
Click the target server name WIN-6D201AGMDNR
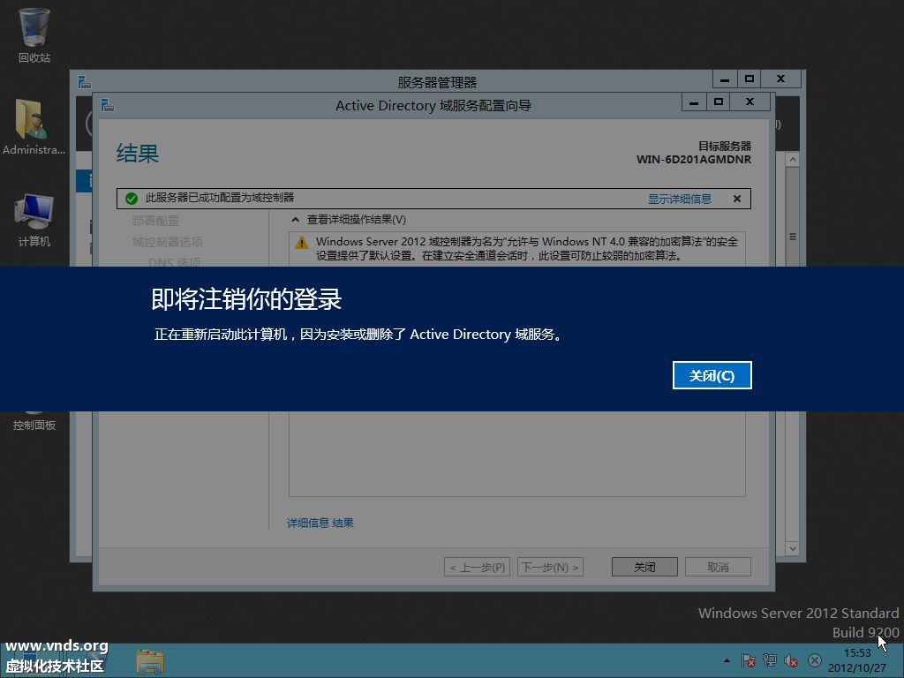click(x=694, y=160)
